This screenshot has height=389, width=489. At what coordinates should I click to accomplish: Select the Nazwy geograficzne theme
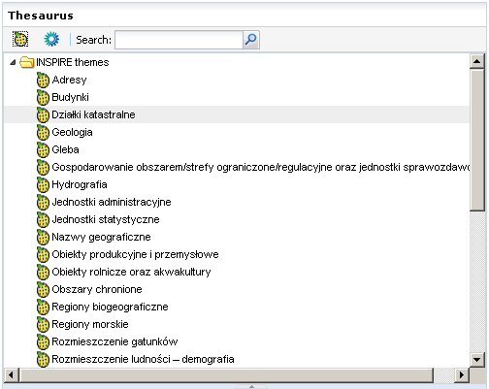coord(101,237)
